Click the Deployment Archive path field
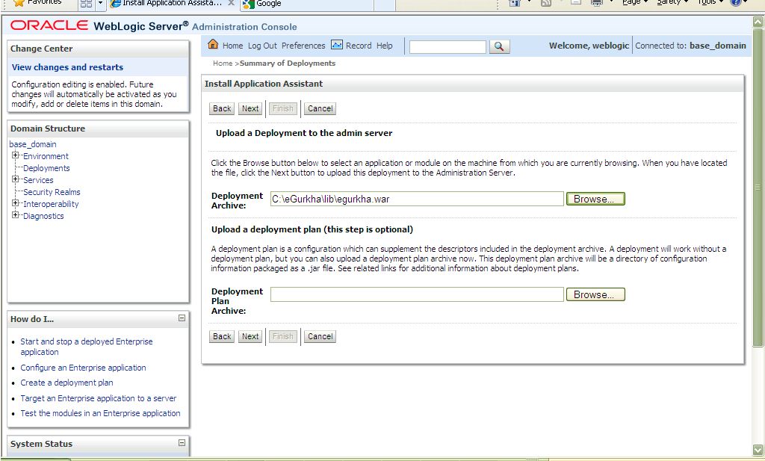This screenshot has height=461, width=765. [x=417, y=199]
